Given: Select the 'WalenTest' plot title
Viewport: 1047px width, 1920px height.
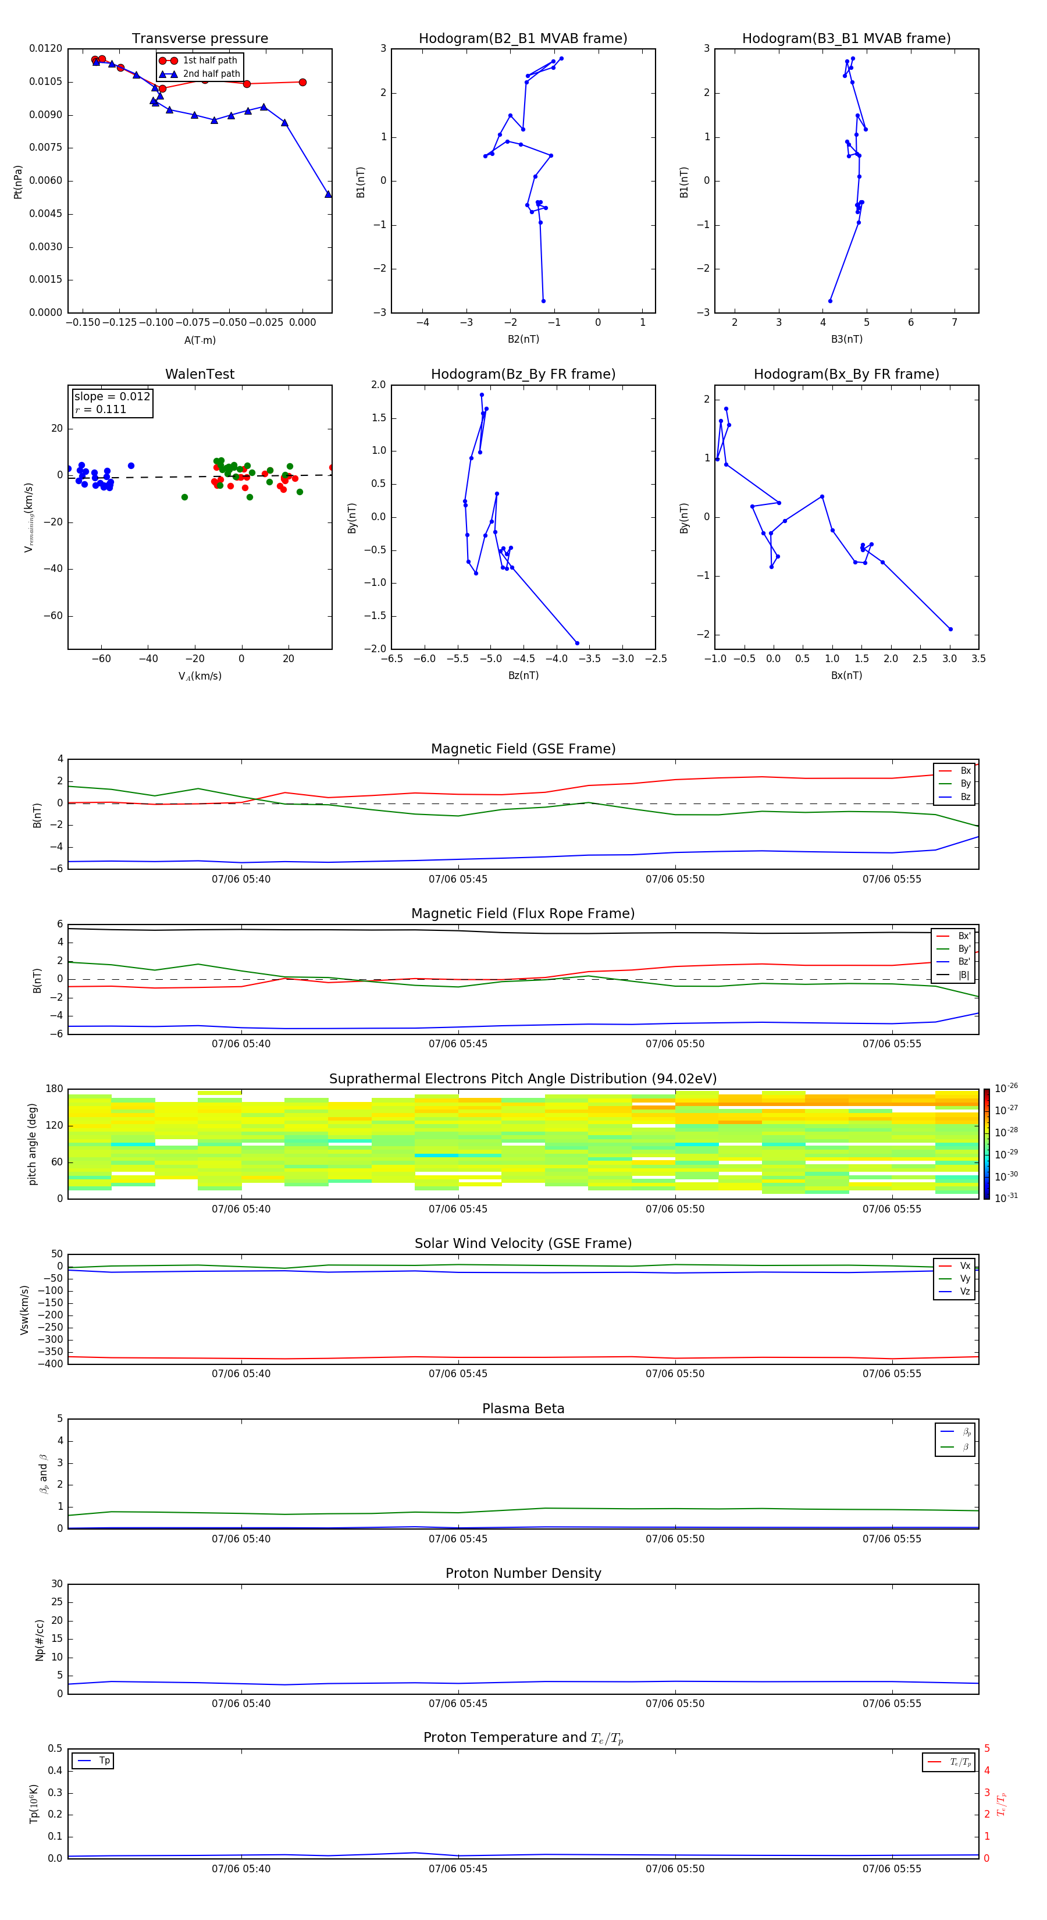Looking at the screenshot, I should point(200,374).
